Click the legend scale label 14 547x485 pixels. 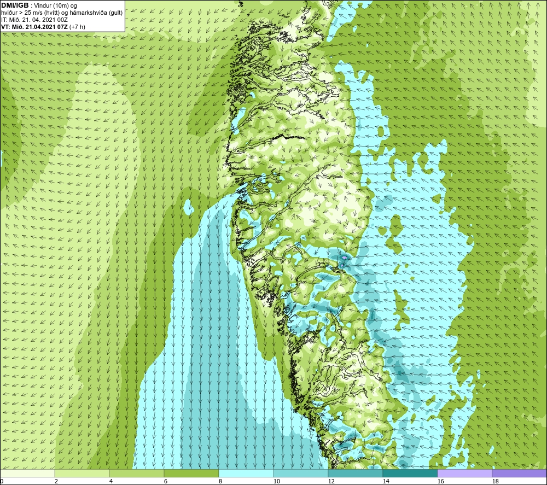[x=386, y=482]
